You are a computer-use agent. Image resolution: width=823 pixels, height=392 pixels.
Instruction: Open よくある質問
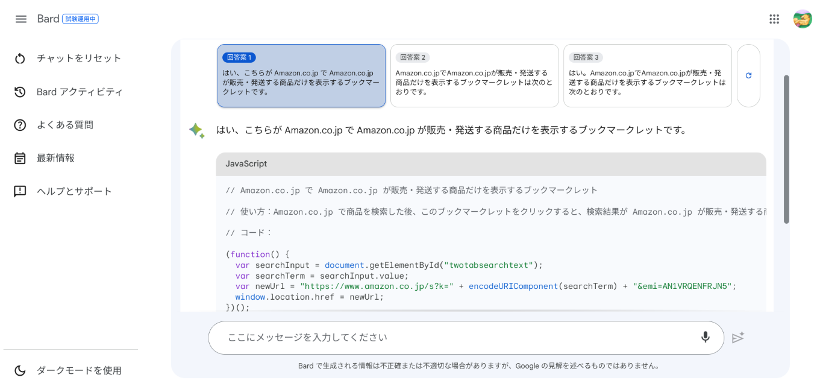pyautogui.click(x=65, y=125)
